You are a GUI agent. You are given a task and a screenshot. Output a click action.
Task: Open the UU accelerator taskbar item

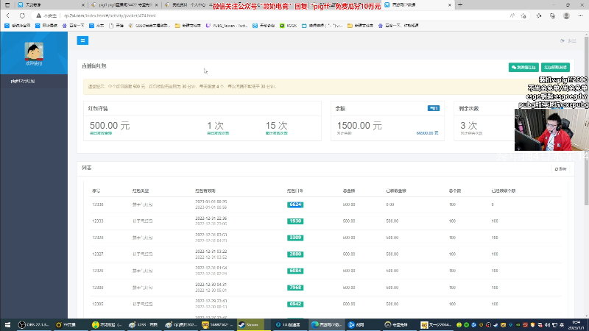(x=289, y=324)
